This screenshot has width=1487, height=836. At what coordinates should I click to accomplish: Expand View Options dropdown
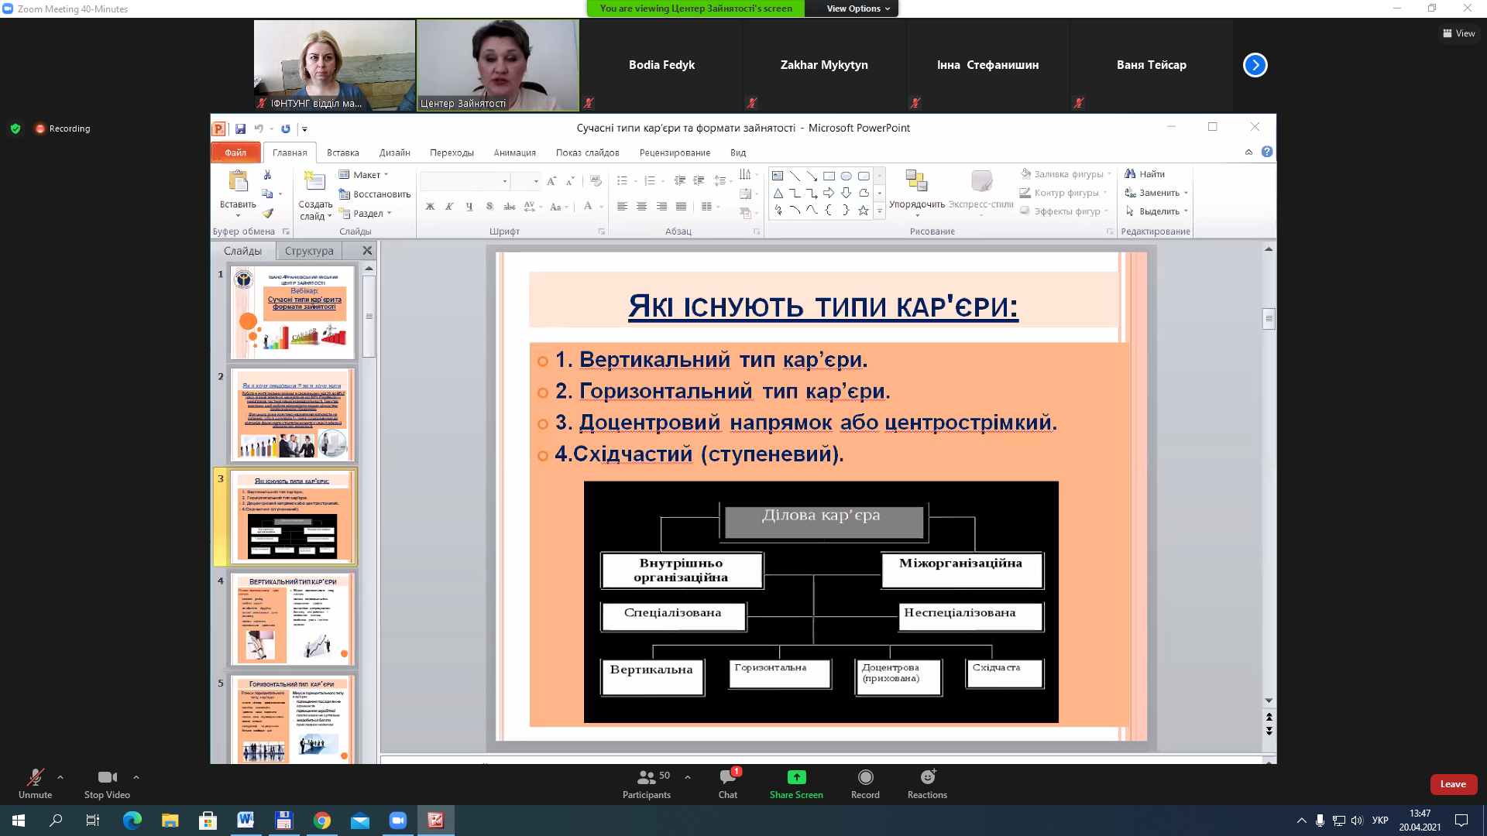(858, 9)
